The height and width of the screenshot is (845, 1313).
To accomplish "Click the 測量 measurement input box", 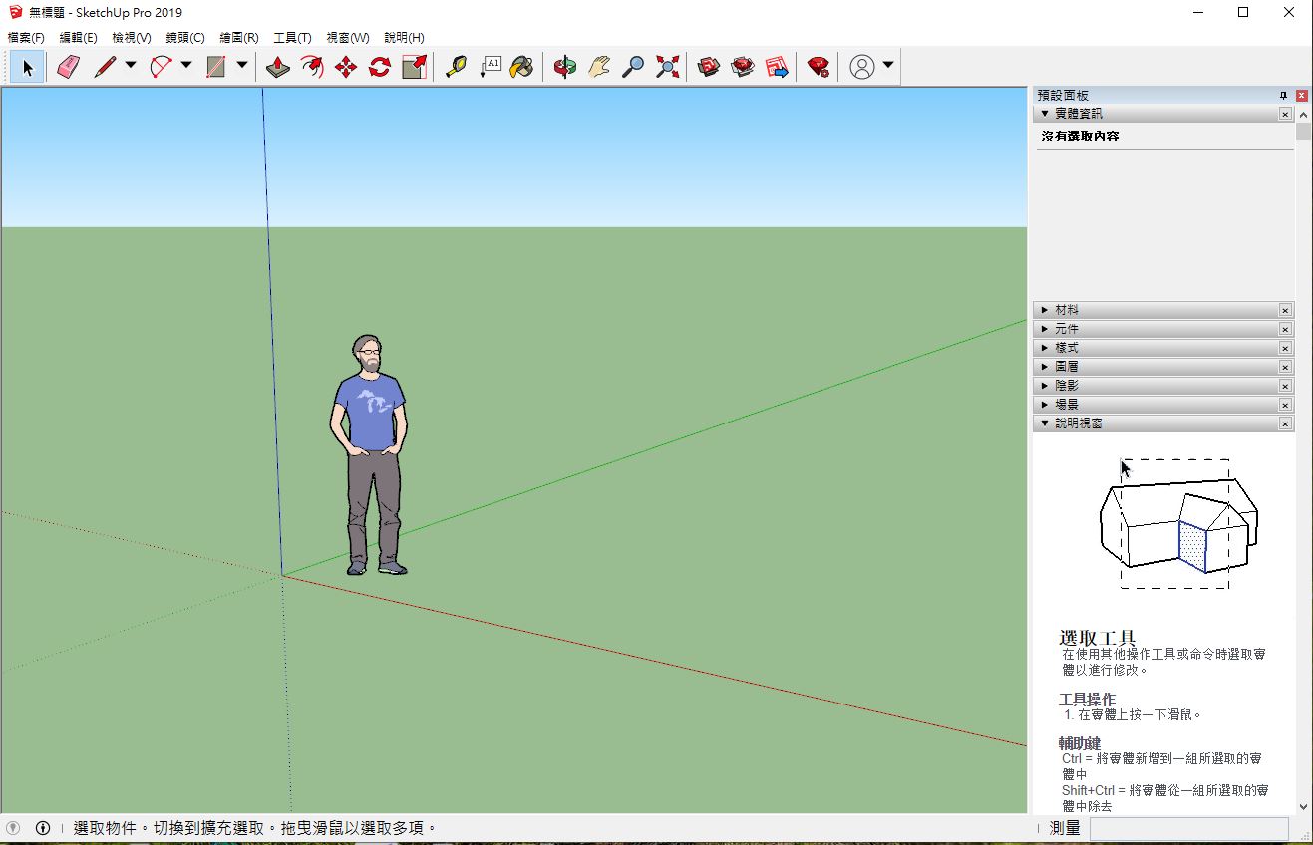I will 1188,828.
